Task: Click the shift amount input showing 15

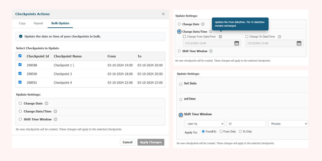Action: click(246, 124)
